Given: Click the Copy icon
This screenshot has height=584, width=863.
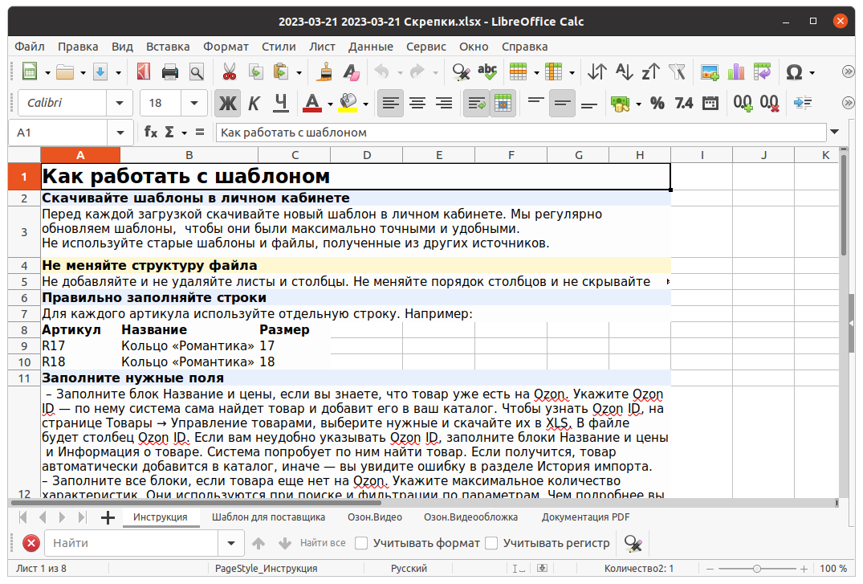Looking at the screenshot, I should 256,72.
